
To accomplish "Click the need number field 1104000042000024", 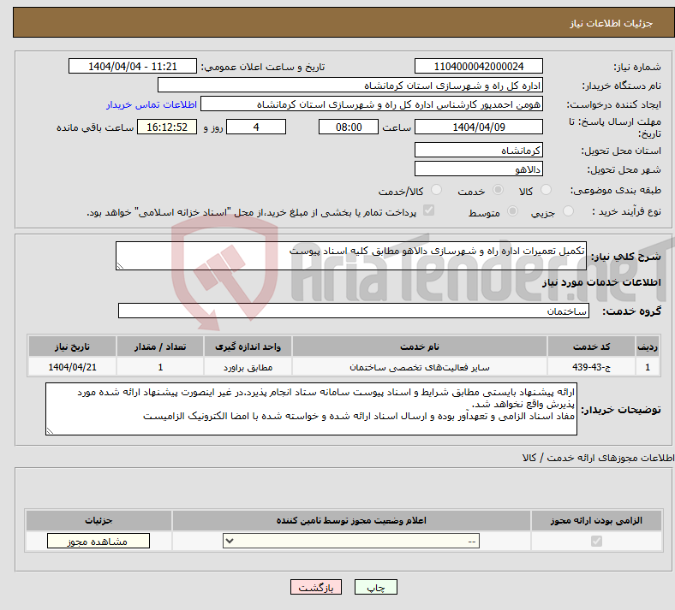I will pyautogui.click(x=478, y=66).
